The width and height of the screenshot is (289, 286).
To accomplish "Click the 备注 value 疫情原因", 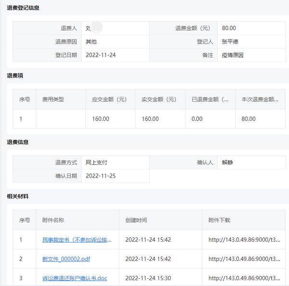I will (233, 55).
